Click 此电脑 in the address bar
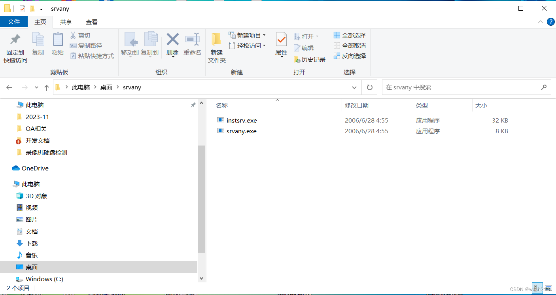 [x=81, y=87]
